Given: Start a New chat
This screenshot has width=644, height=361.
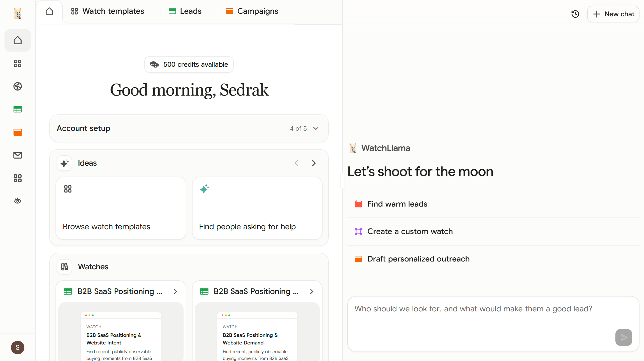Looking at the screenshot, I should [613, 14].
